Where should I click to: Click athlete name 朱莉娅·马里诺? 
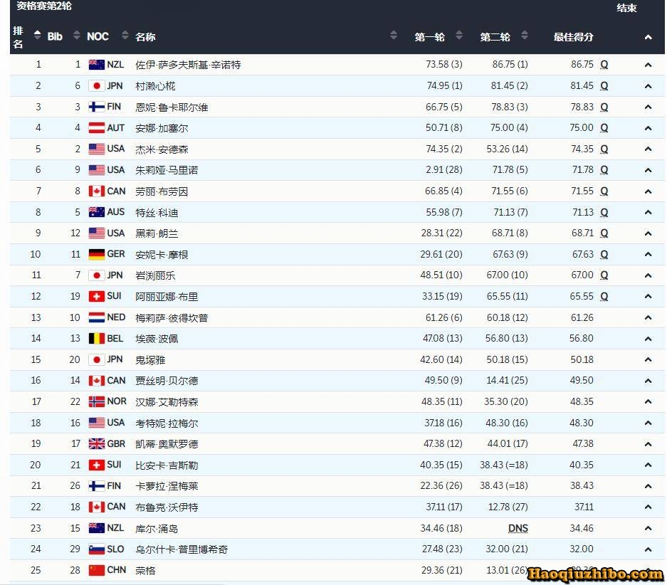[x=167, y=170]
